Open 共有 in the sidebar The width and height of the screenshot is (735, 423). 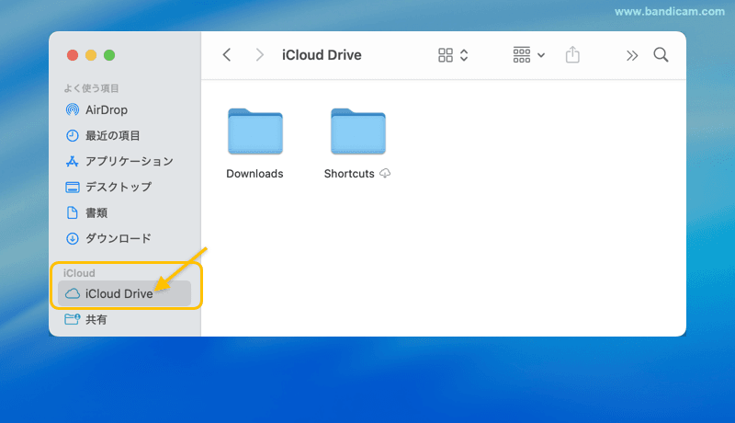96,319
